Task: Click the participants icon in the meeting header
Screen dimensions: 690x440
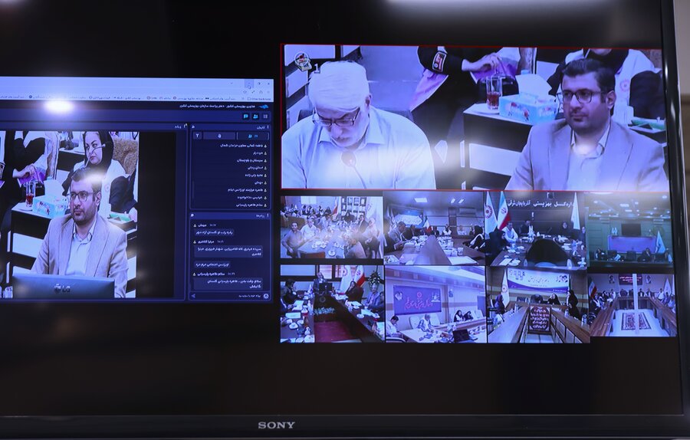Action: [256, 117]
